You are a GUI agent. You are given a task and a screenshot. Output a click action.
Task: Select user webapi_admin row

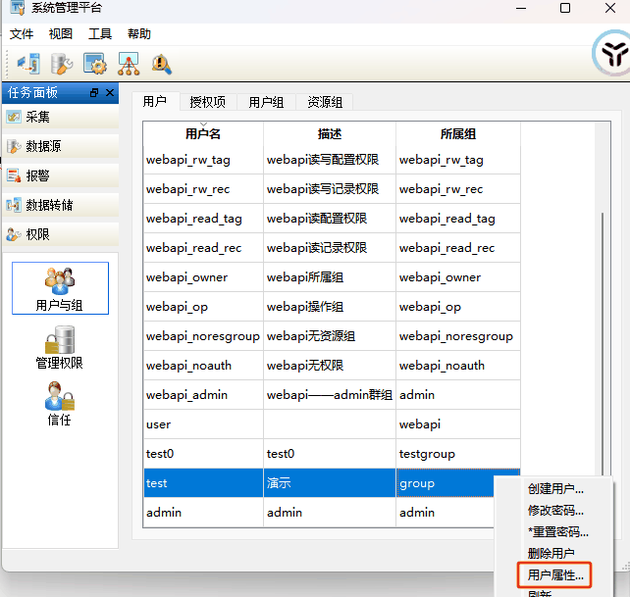(x=203, y=395)
